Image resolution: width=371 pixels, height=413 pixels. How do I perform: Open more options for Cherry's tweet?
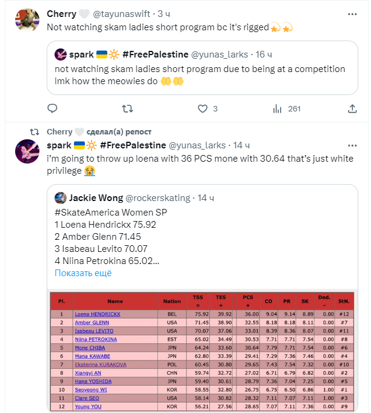[352, 13]
